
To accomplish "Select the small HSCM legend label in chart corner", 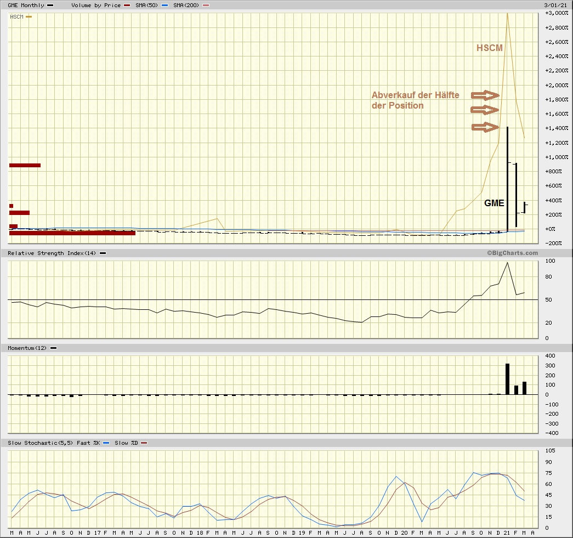I will point(16,17).
